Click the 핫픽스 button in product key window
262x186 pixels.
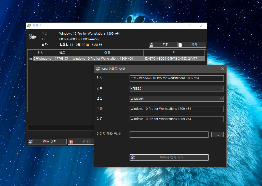(81, 142)
